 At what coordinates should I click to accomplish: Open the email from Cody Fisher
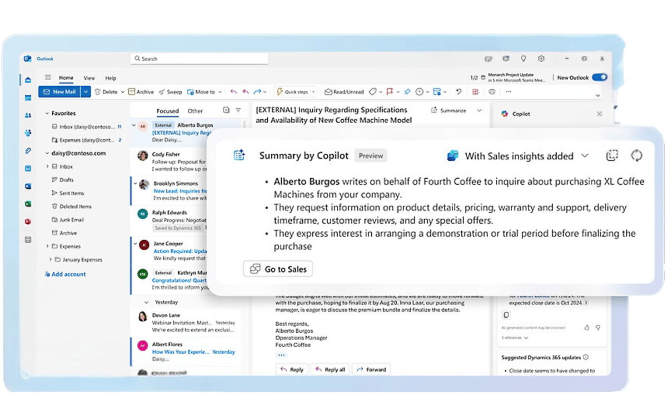(170, 161)
